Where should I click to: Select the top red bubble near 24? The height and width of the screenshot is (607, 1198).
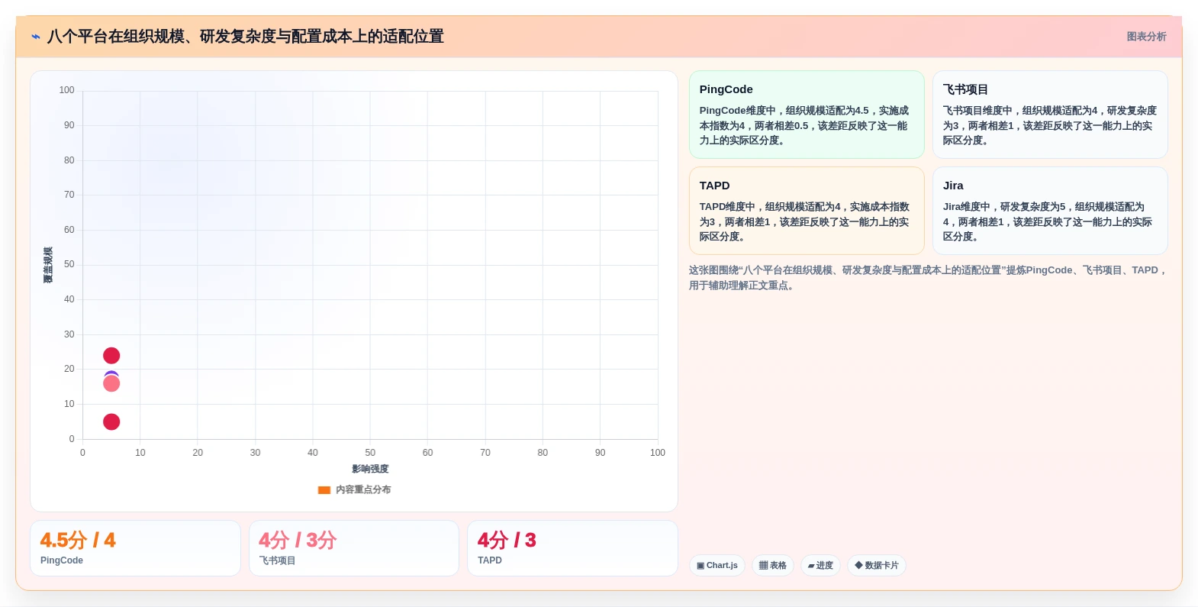click(x=111, y=356)
